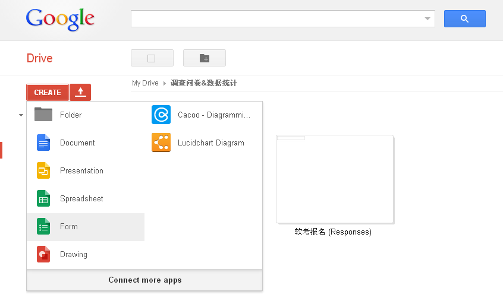
Task: Click the new folder toolbar icon
Action: click(x=205, y=58)
